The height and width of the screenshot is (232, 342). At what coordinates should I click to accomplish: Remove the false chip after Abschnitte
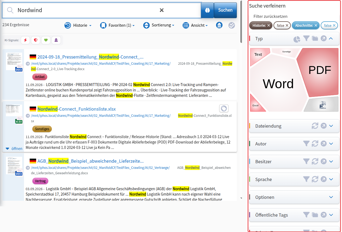pos(334,25)
